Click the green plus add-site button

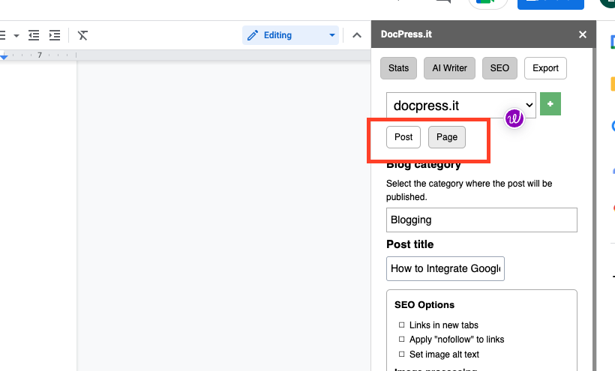(550, 104)
